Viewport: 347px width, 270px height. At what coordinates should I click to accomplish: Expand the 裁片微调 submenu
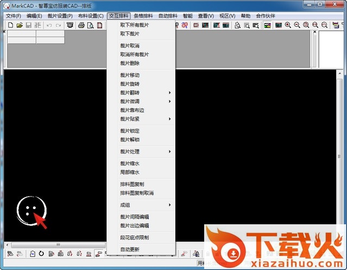coord(141,102)
